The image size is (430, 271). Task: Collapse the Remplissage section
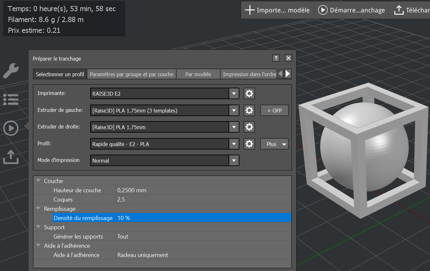(39, 209)
